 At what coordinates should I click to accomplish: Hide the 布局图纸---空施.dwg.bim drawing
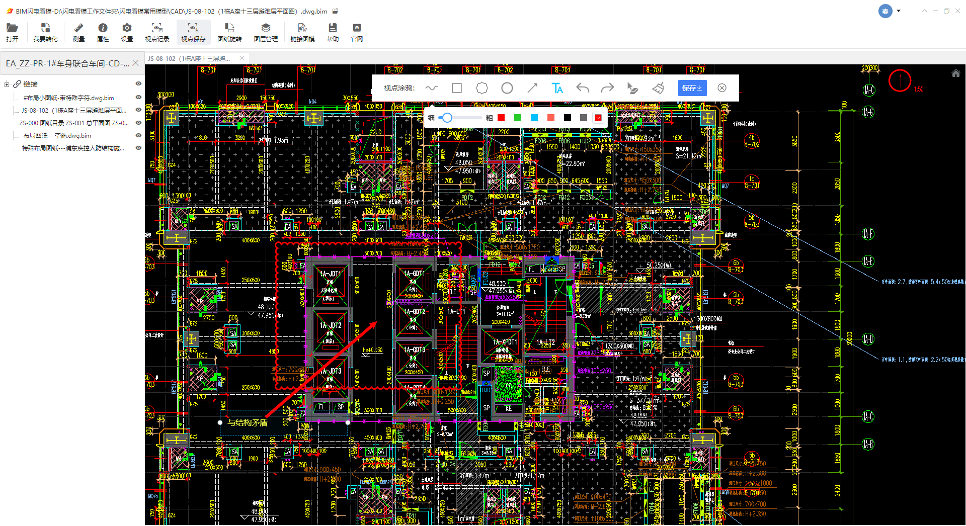click(138, 136)
